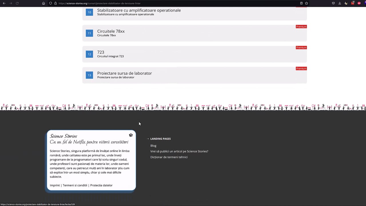
Task: Click Premium tag on Proiectare sursa de laborator
Action: coord(301,68)
